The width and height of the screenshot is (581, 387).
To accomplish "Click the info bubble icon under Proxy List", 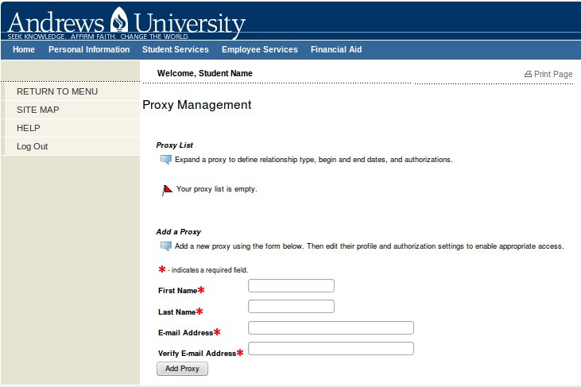I will tap(165, 160).
